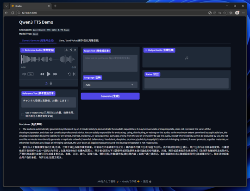Open a new browser tab

pyautogui.click(x=55, y=6)
